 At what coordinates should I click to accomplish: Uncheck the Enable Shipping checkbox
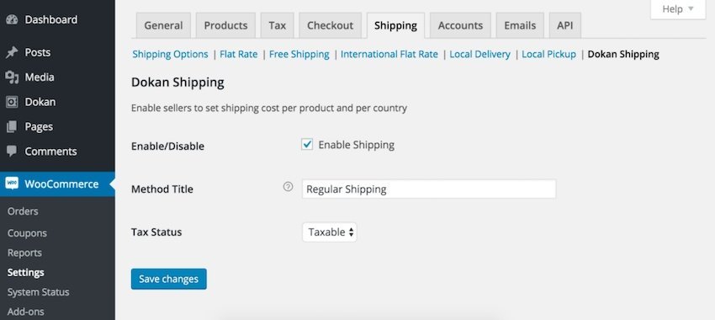(307, 145)
